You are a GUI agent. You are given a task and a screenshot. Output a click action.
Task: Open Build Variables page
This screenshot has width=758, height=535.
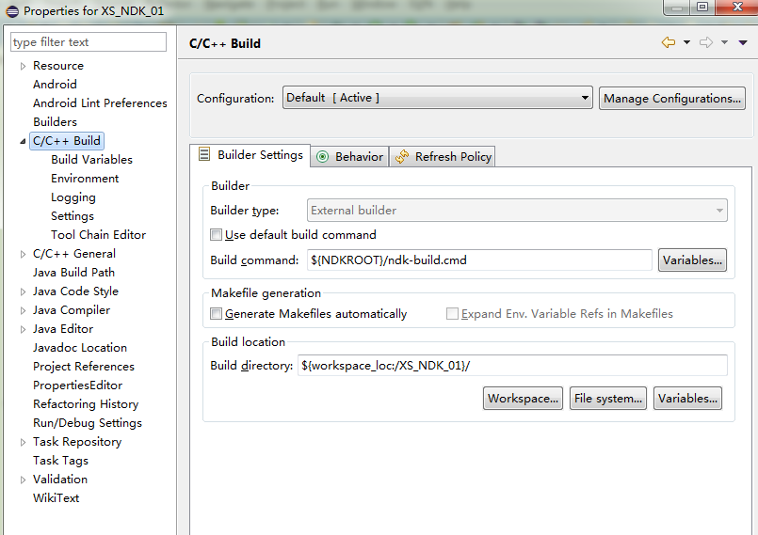(91, 160)
